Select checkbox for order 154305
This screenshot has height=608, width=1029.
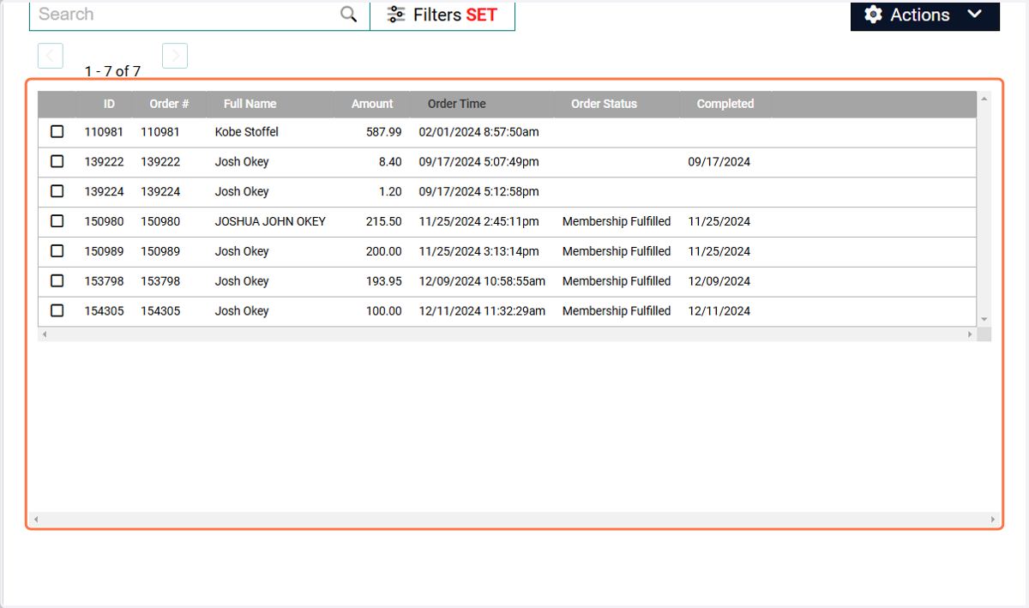[x=57, y=310]
